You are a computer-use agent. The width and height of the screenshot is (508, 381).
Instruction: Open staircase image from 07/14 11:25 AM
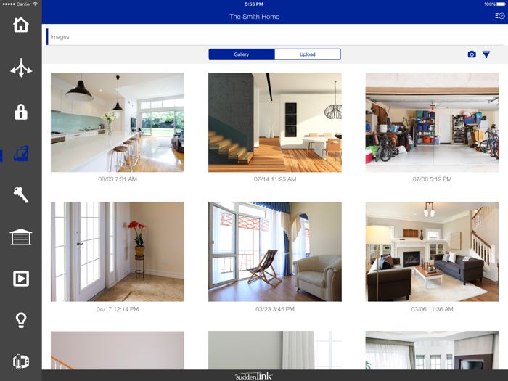pyautogui.click(x=275, y=123)
